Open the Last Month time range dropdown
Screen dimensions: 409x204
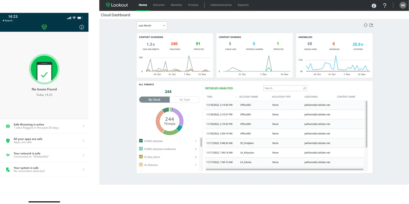(152, 25)
